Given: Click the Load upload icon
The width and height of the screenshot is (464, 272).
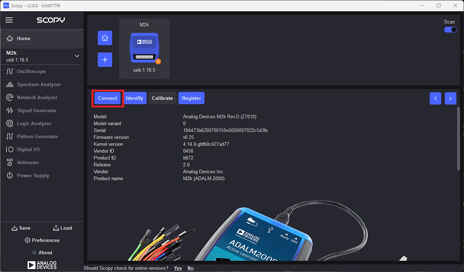Looking at the screenshot, I should (x=56, y=228).
